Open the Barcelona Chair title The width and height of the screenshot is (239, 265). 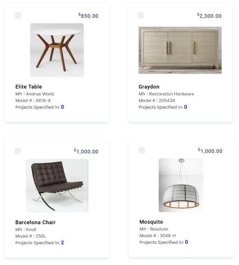coord(35,222)
